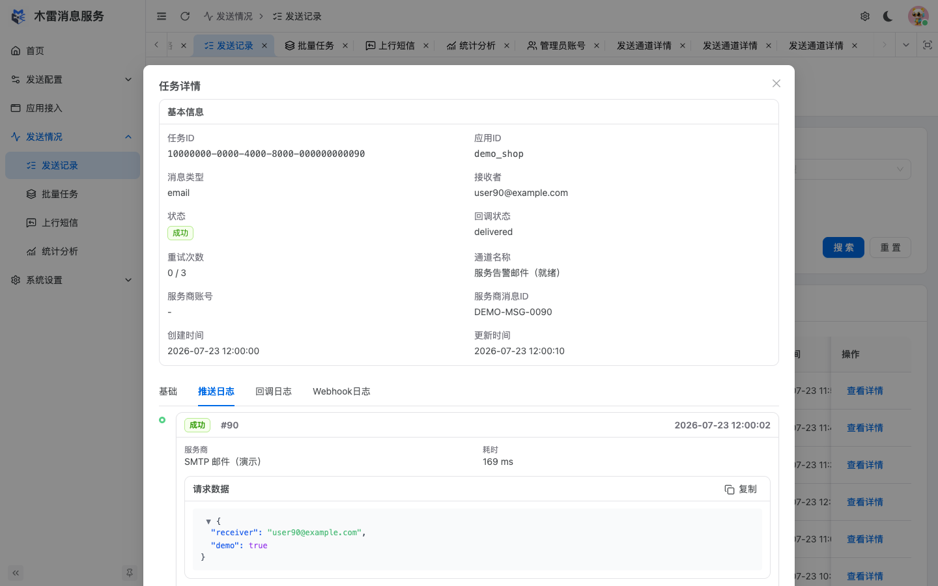Click the hamburger menu toggle icon
Image resolution: width=938 pixels, height=586 pixels.
tap(162, 16)
